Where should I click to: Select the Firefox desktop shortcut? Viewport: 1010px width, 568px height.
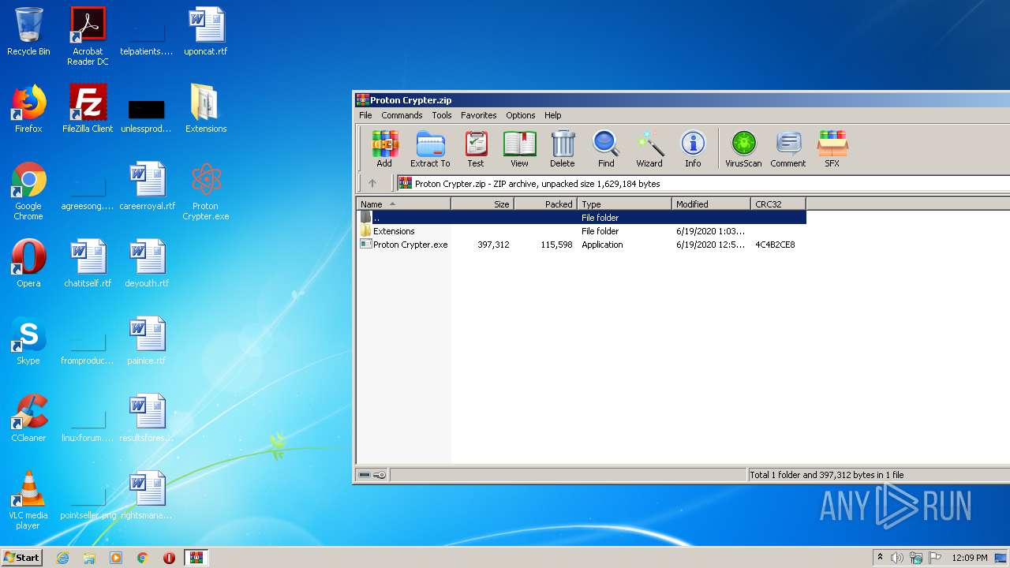(28, 109)
